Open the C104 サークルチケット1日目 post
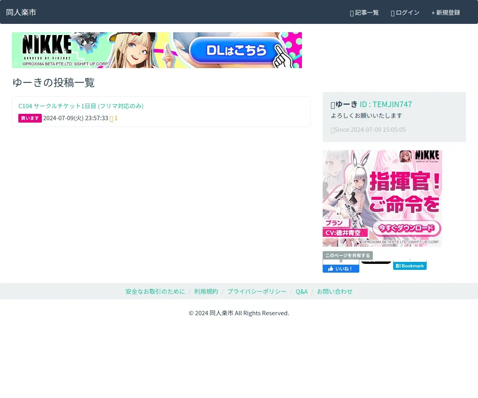Screen dimensions: 478x398 81,106
